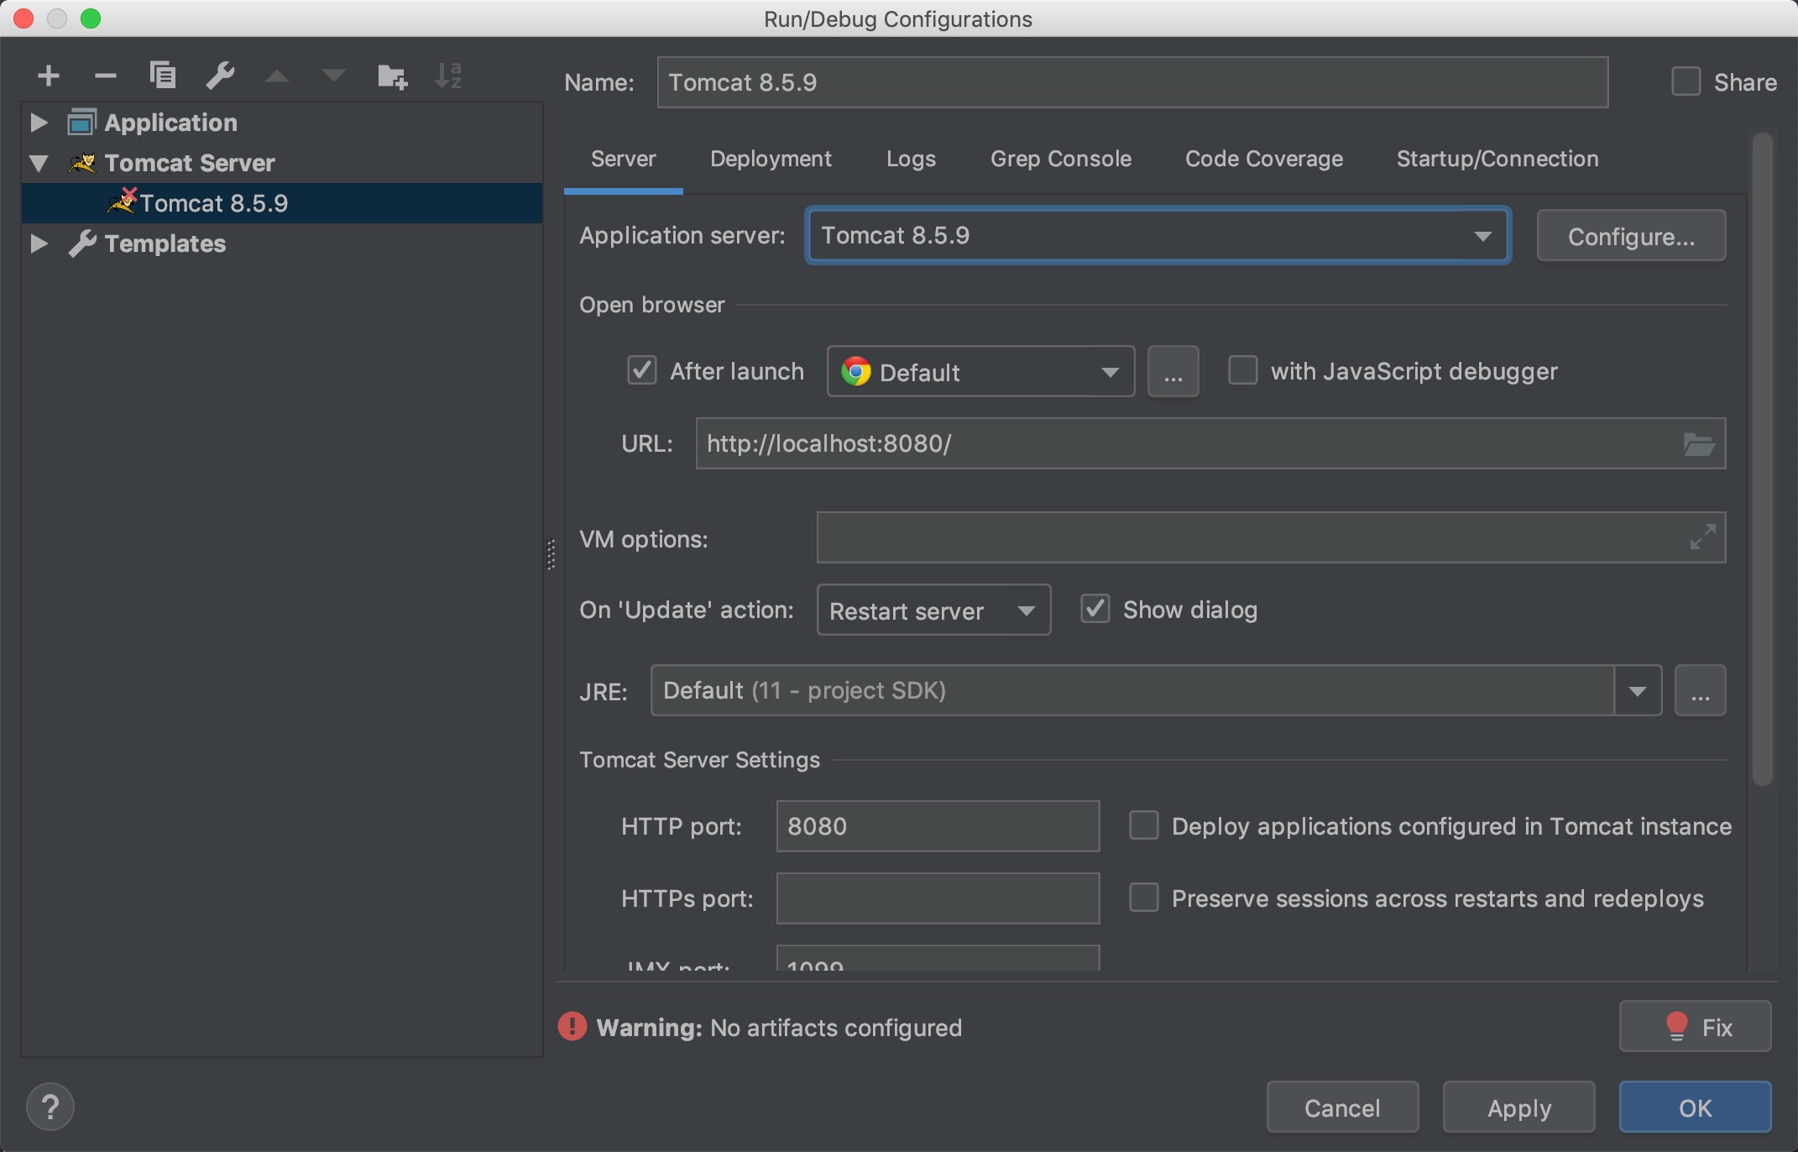Copy the selected configuration

[163, 76]
